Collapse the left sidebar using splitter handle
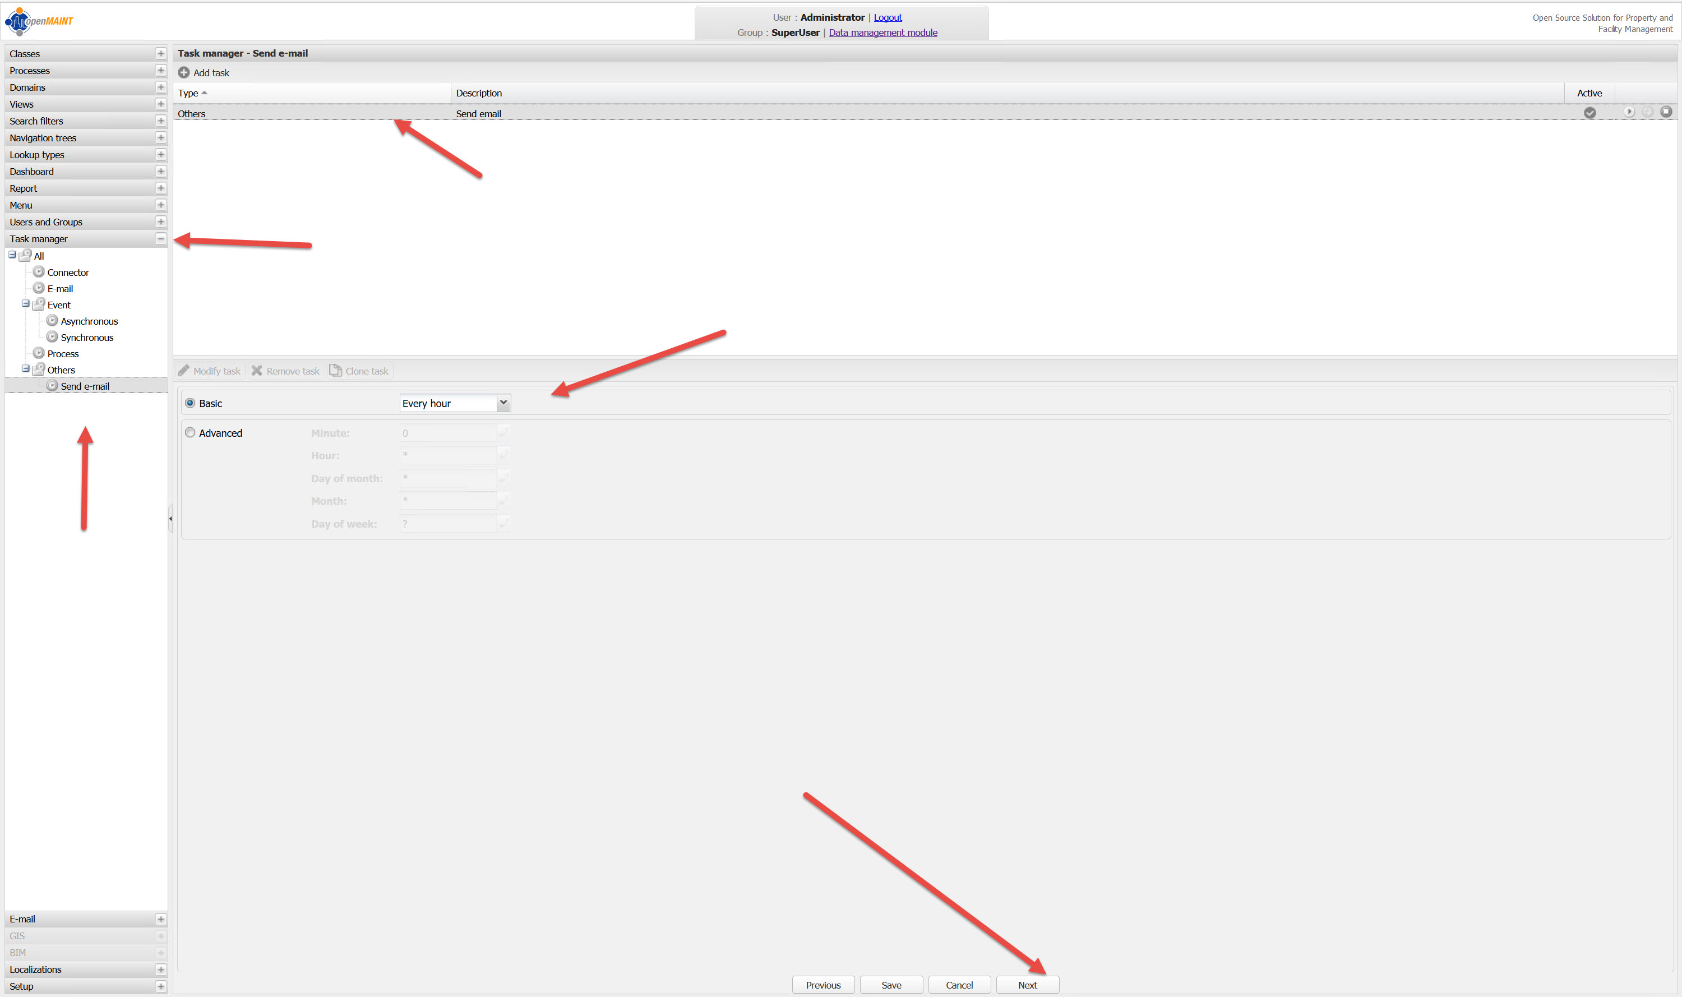 170,519
